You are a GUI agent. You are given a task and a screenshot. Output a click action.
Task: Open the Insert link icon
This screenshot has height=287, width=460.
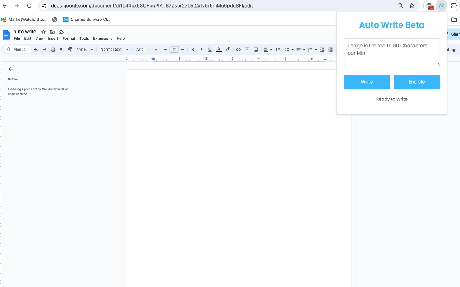(x=238, y=49)
